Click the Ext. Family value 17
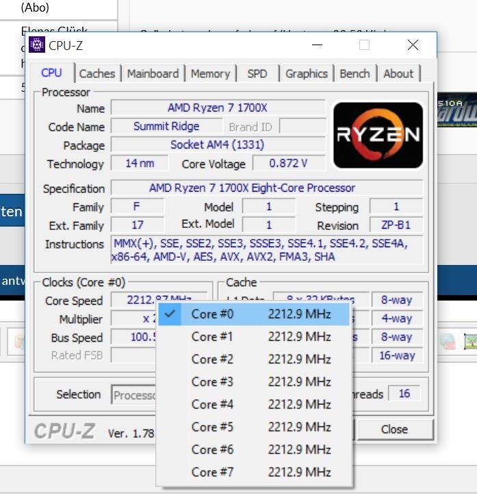This screenshot has height=495, width=477. pyautogui.click(x=138, y=225)
